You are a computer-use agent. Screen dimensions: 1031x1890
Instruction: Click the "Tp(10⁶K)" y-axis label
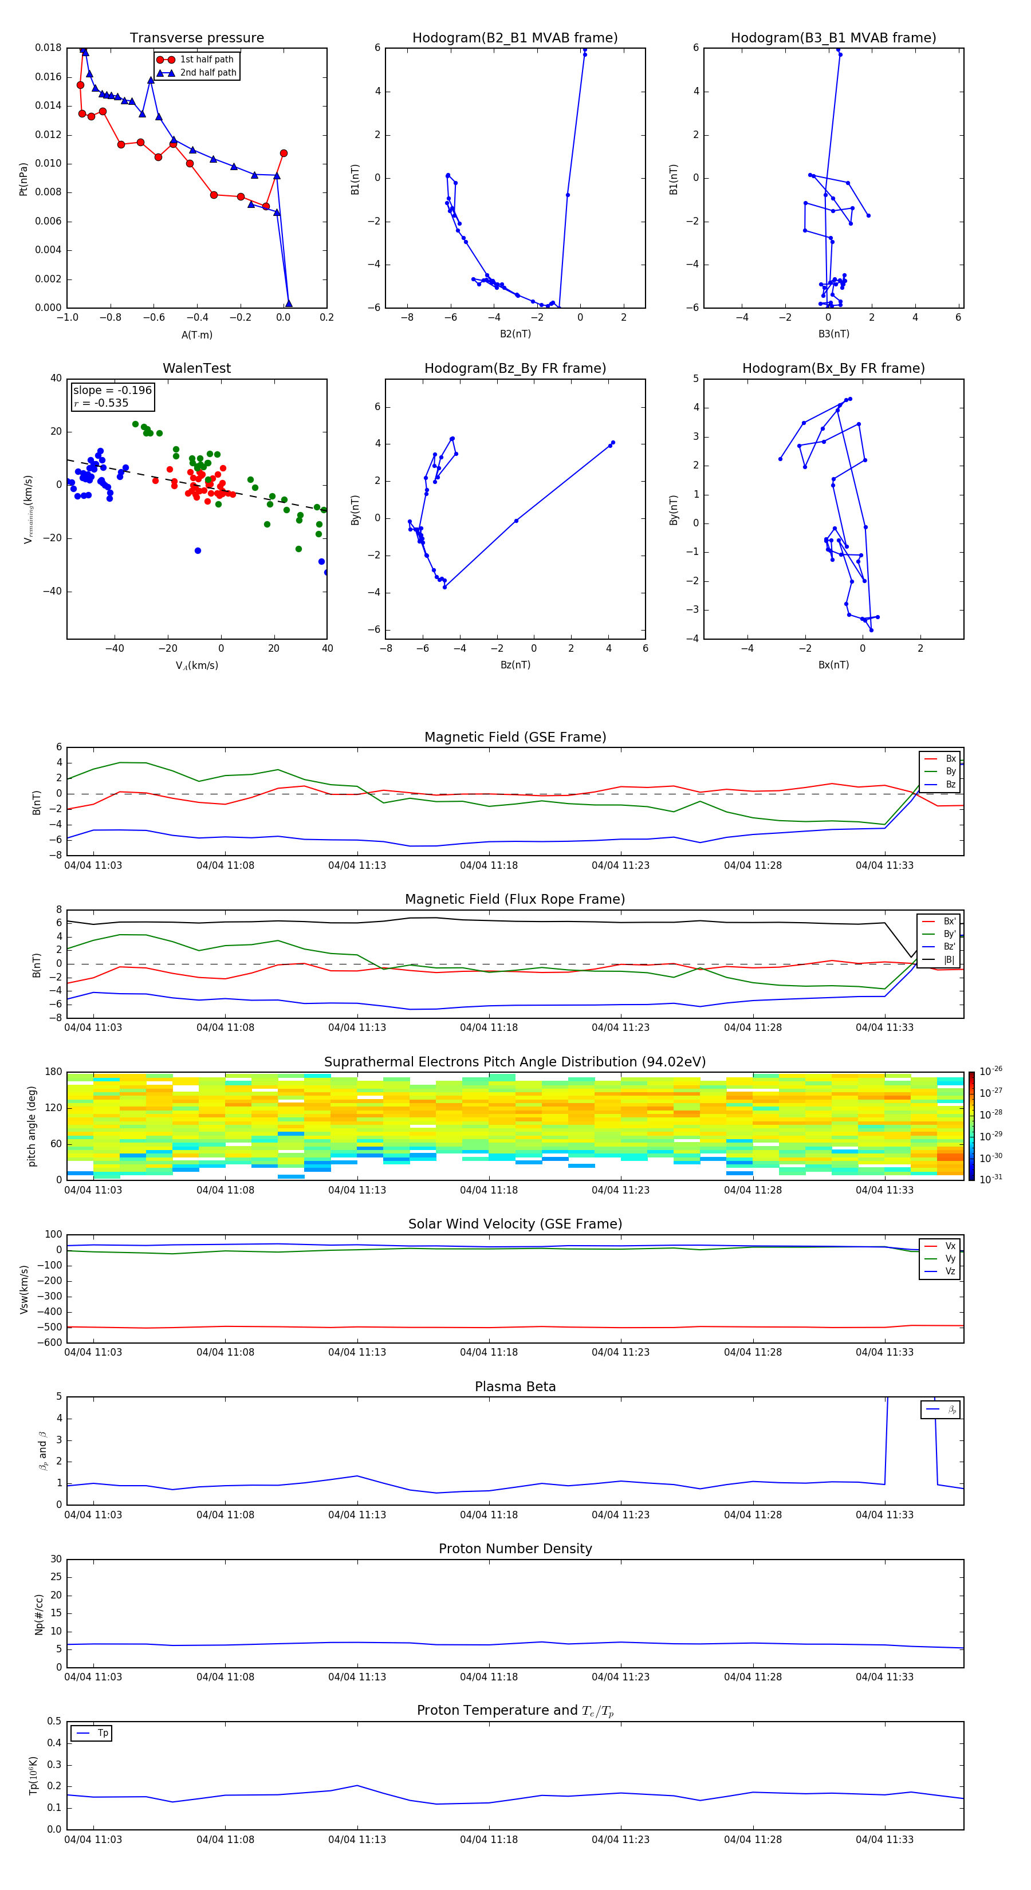(x=33, y=1776)
